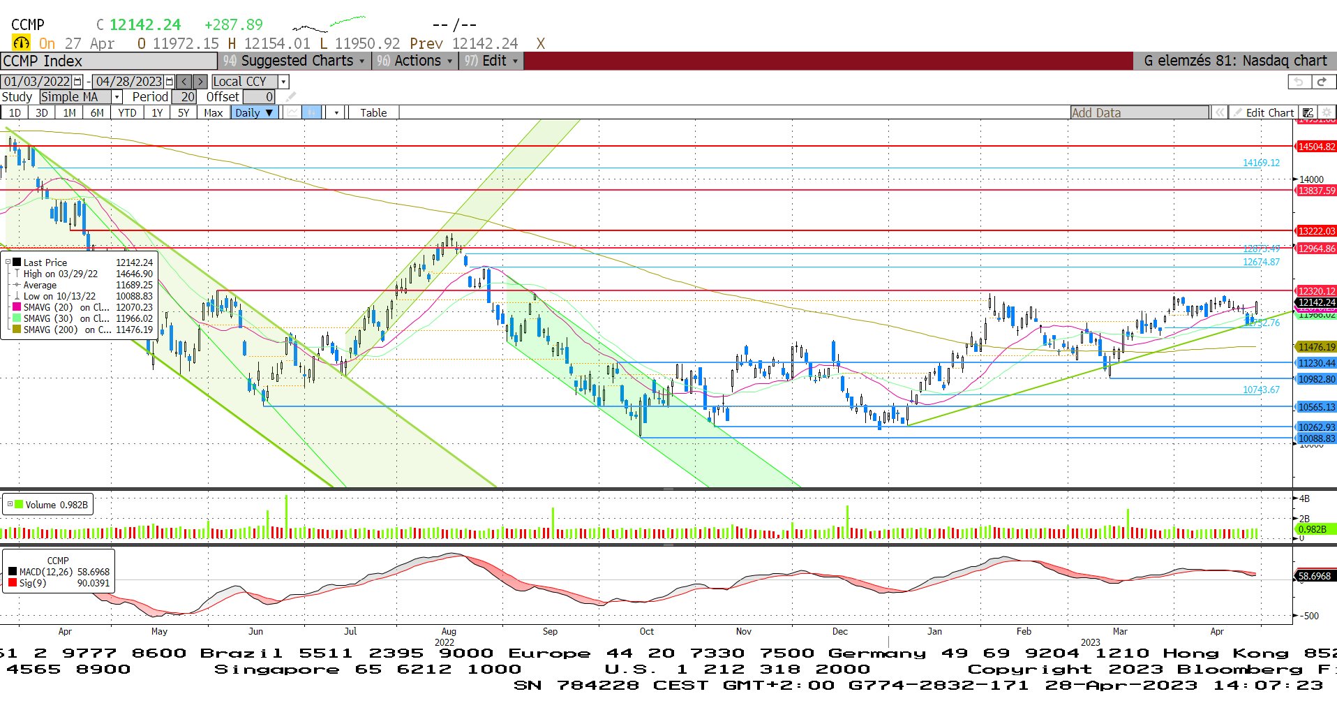Click the redo arrow icon

(x=1322, y=82)
